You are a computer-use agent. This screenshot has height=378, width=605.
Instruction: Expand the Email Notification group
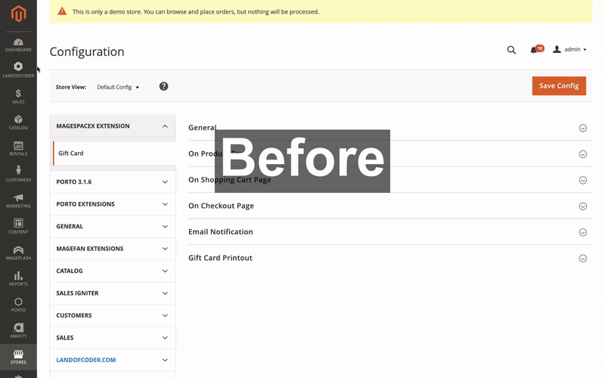(390, 232)
